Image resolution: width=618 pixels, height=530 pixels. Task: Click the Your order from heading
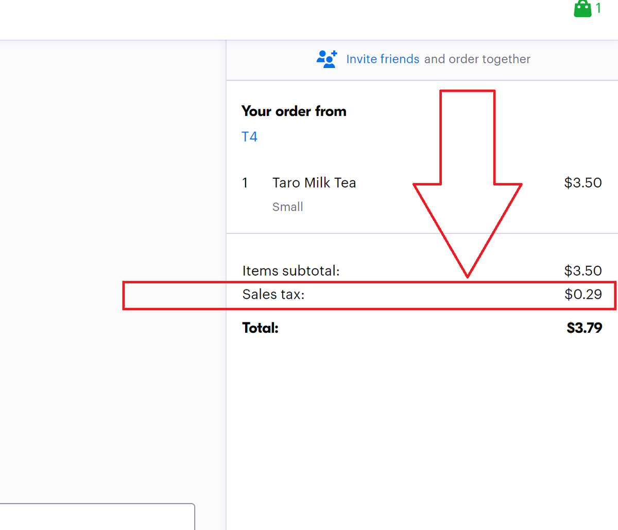point(294,111)
